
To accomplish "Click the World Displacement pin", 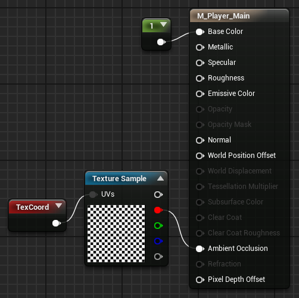I will tap(200, 171).
